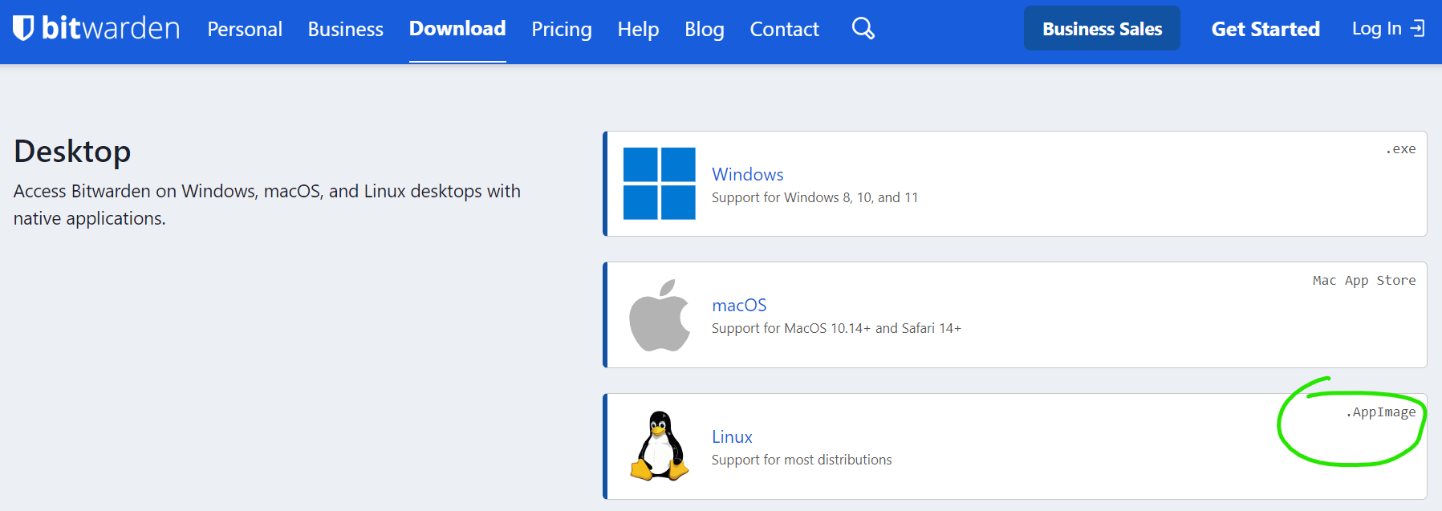This screenshot has height=511, width=1442.
Task: Select the Download navigation tab
Action: click(x=457, y=29)
